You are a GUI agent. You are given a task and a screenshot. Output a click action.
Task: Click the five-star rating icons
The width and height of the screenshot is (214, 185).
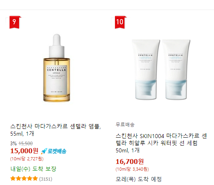point(24,179)
